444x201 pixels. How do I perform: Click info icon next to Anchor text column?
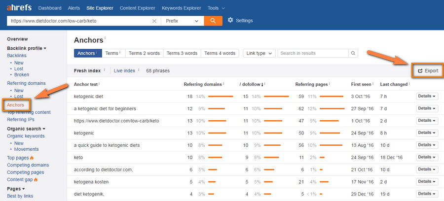click(99, 84)
